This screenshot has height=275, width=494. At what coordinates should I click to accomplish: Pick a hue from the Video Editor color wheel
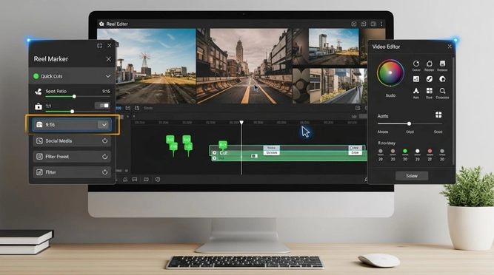[390, 72]
